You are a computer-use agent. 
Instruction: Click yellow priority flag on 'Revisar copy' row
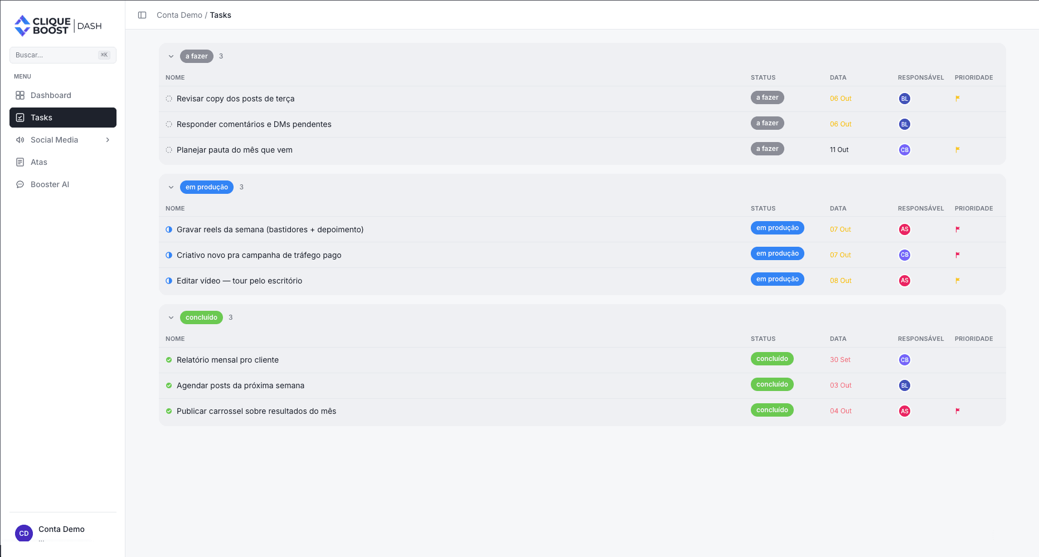(958, 99)
